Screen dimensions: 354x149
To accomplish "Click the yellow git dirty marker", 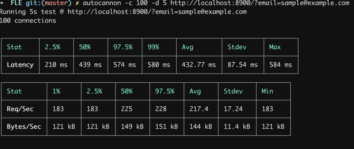I will pos(77,3).
